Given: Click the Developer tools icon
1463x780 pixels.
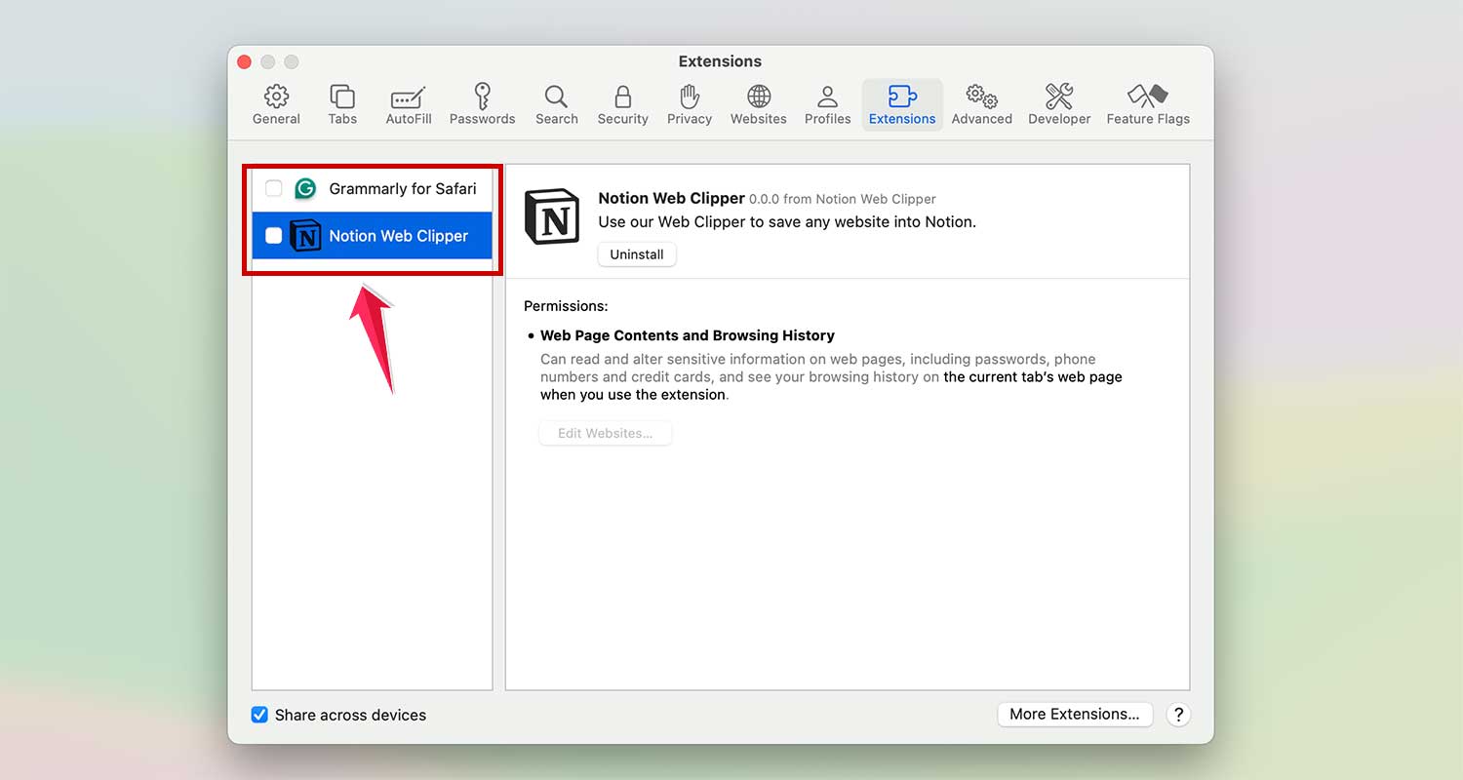Looking at the screenshot, I should click(x=1059, y=102).
